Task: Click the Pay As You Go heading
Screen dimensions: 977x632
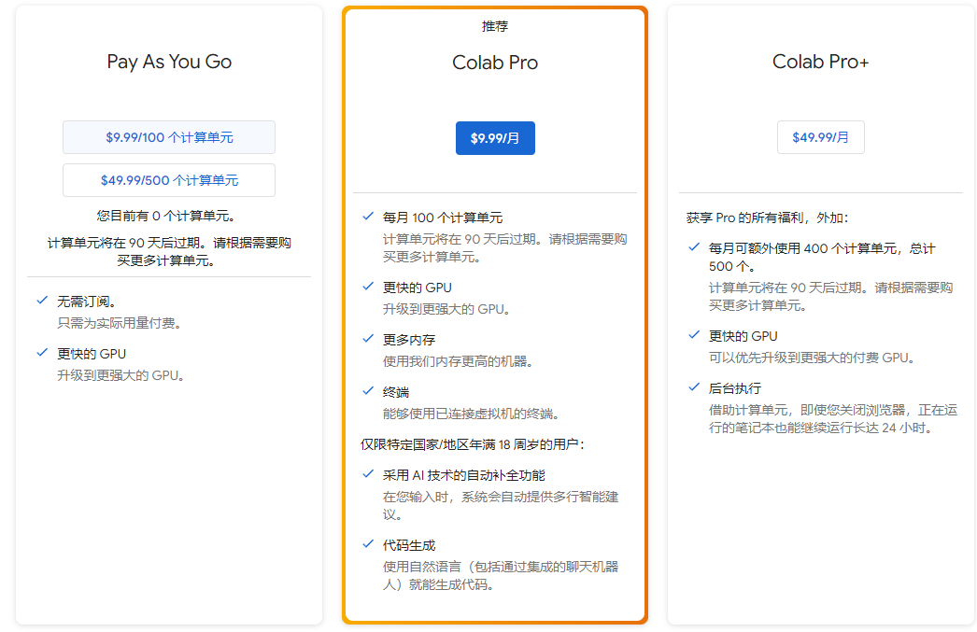Action: point(169,62)
